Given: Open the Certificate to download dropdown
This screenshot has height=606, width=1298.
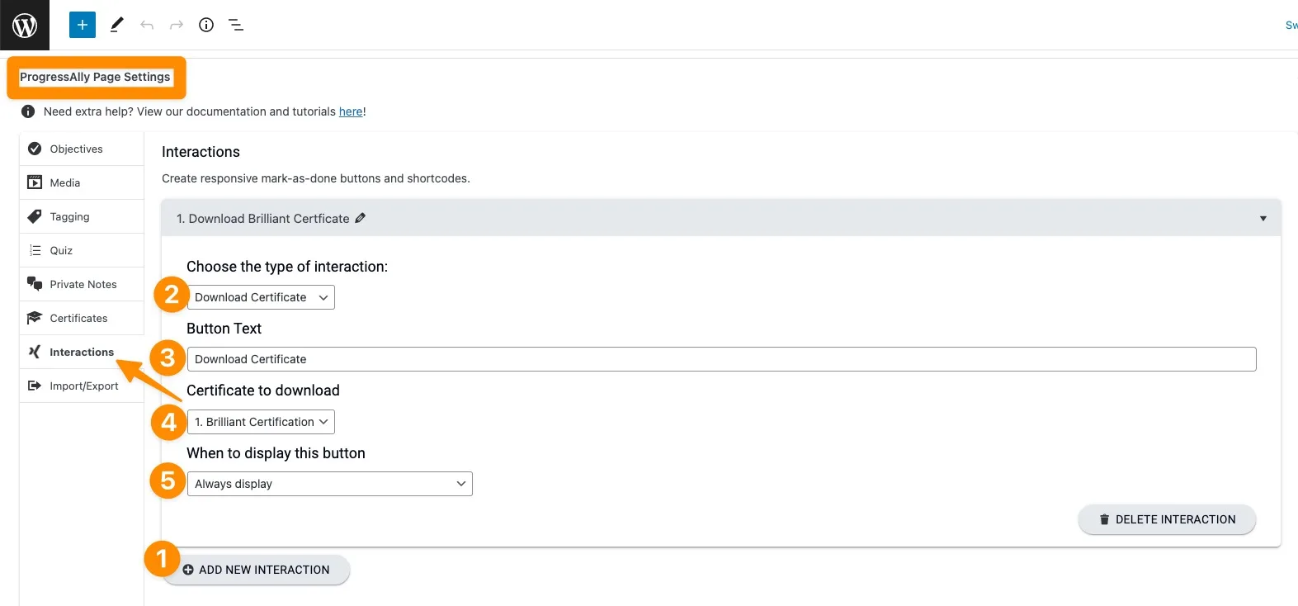Looking at the screenshot, I should click(261, 422).
